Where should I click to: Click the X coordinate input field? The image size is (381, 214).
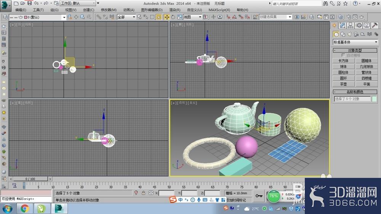[x=166, y=193]
